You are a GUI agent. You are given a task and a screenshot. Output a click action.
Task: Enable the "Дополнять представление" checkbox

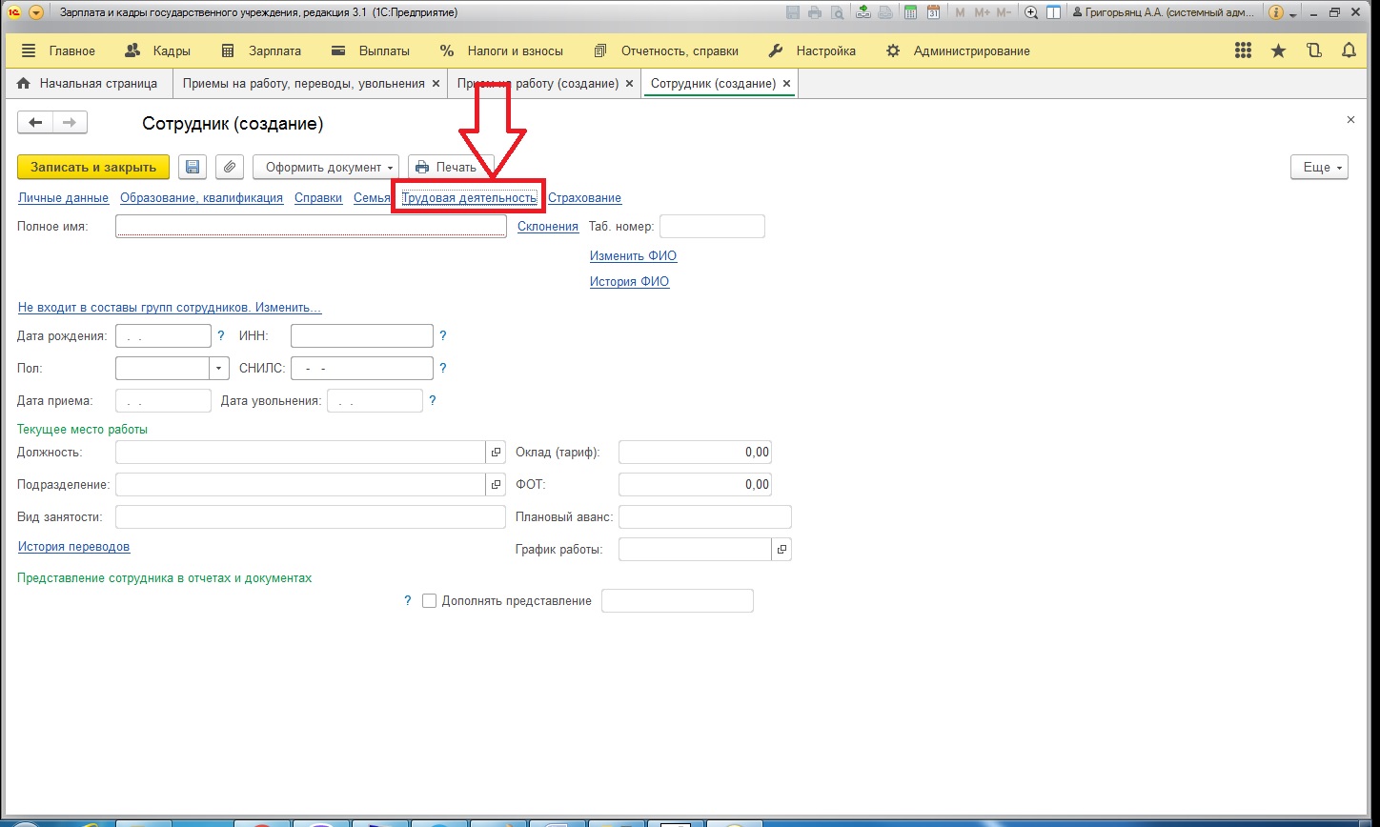(x=429, y=601)
